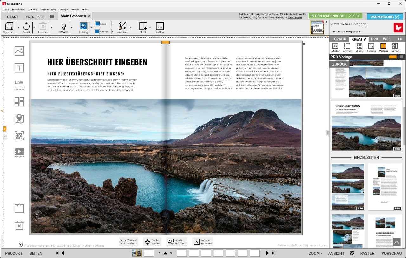Viewport: 406px width, 258px height.
Task: Open the layout grid tool in sidebar
Action: (x=19, y=102)
